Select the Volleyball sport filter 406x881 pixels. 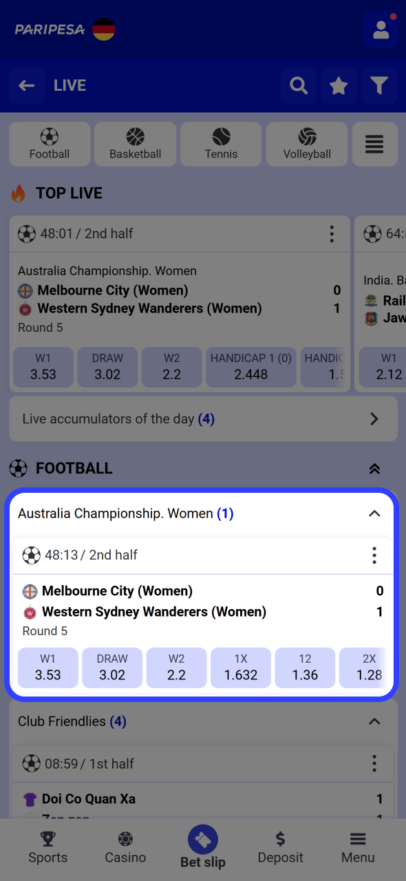[306, 144]
